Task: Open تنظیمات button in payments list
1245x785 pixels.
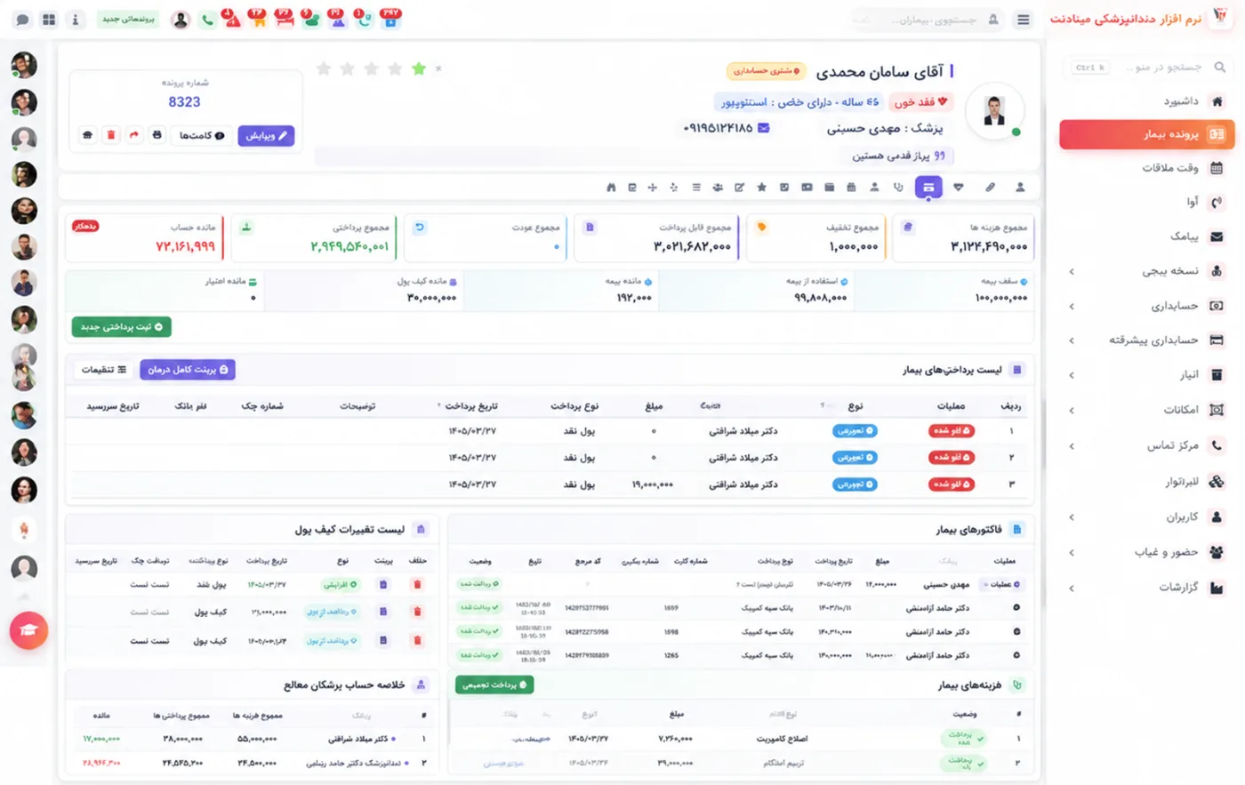Action: tap(104, 369)
